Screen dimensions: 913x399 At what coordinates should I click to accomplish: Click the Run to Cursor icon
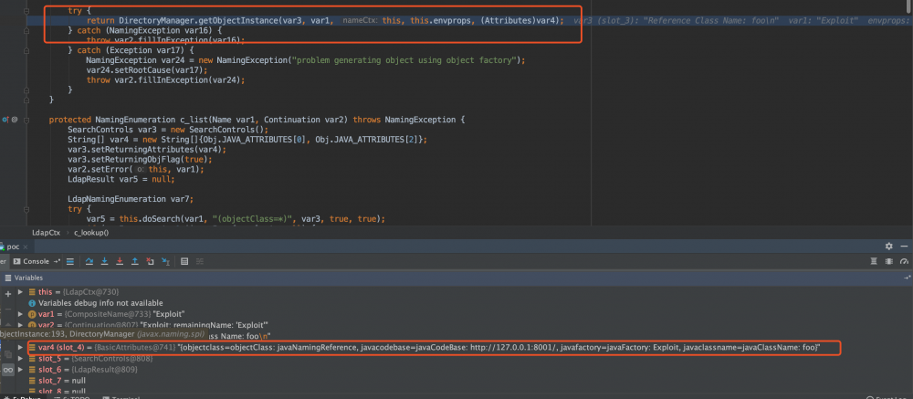[164, 261]
